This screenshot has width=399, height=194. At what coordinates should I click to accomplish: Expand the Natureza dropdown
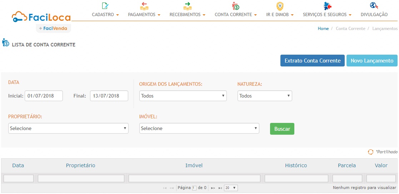pos(264,96)
